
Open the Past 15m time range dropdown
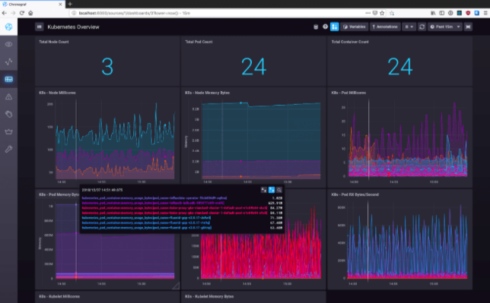445,27
